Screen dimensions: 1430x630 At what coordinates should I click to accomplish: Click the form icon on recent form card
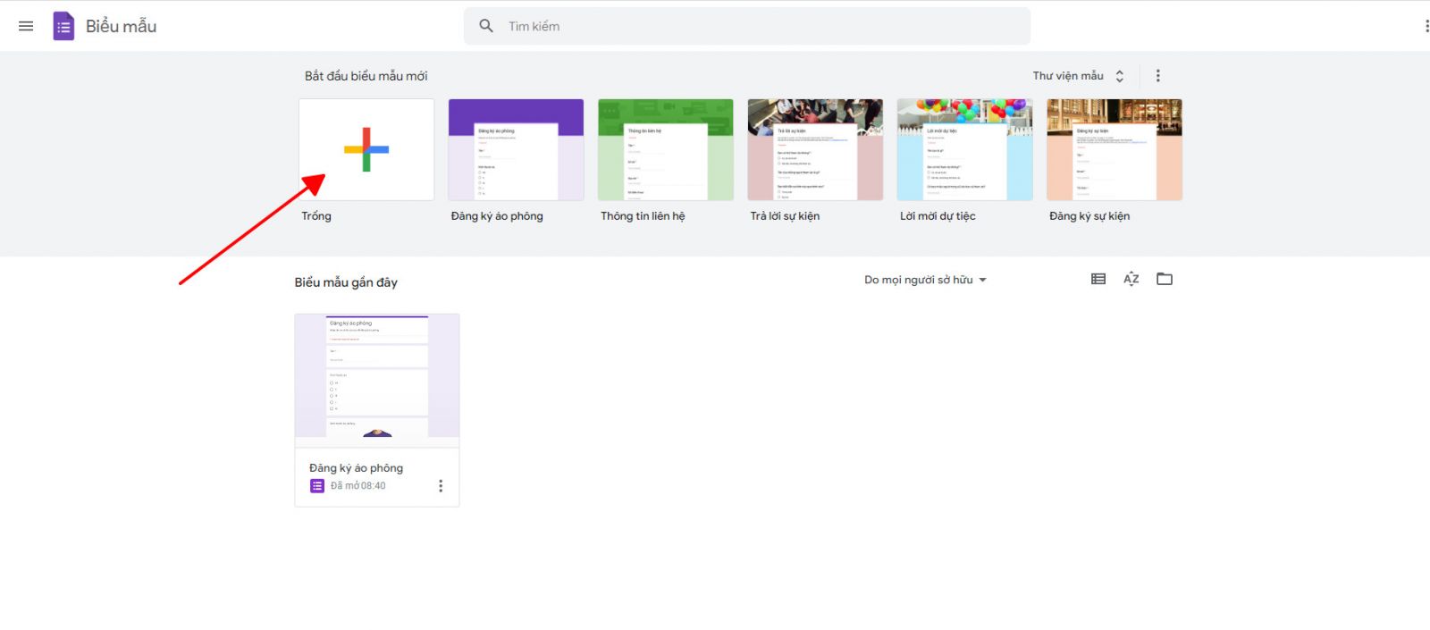tap(317, 486)
